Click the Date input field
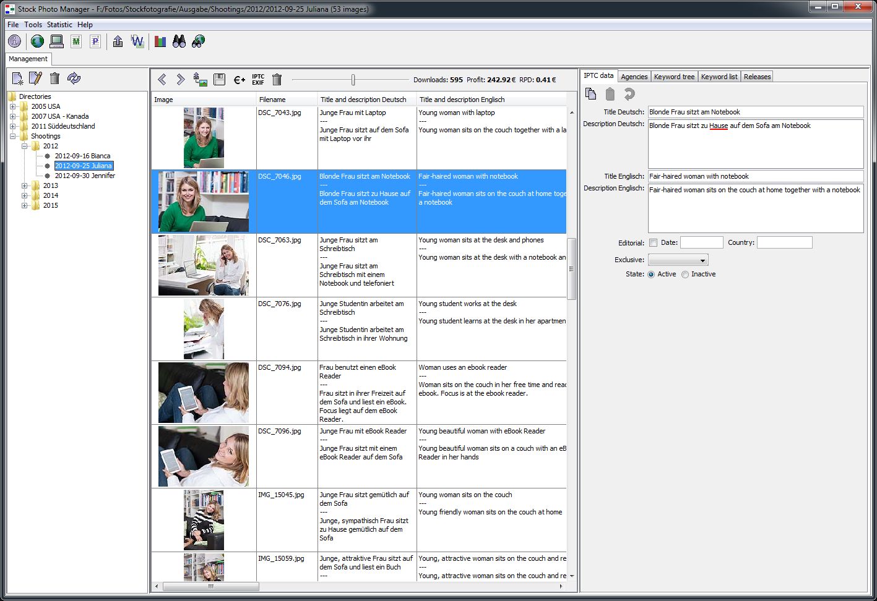 pos(702,242)
